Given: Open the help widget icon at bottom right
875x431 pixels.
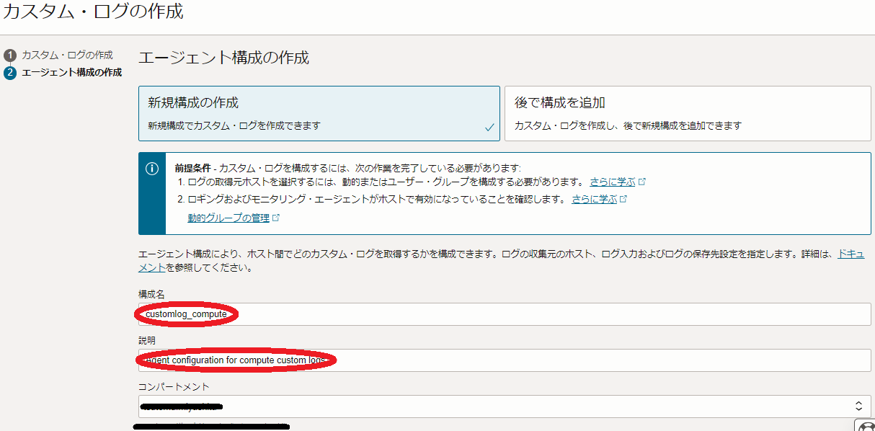Looking at the screenshot, I should 866,425.
